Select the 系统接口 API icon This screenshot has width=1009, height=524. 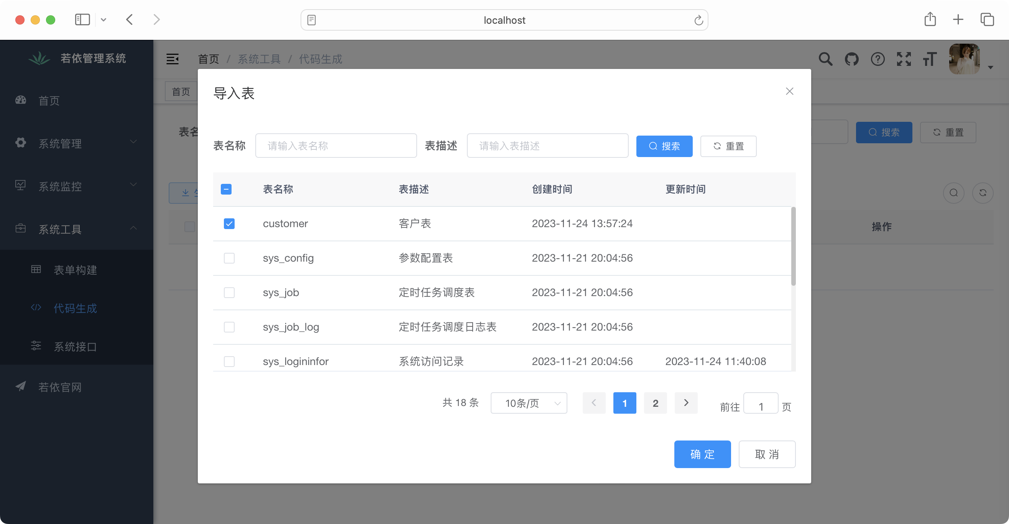[x=36, y=346]
